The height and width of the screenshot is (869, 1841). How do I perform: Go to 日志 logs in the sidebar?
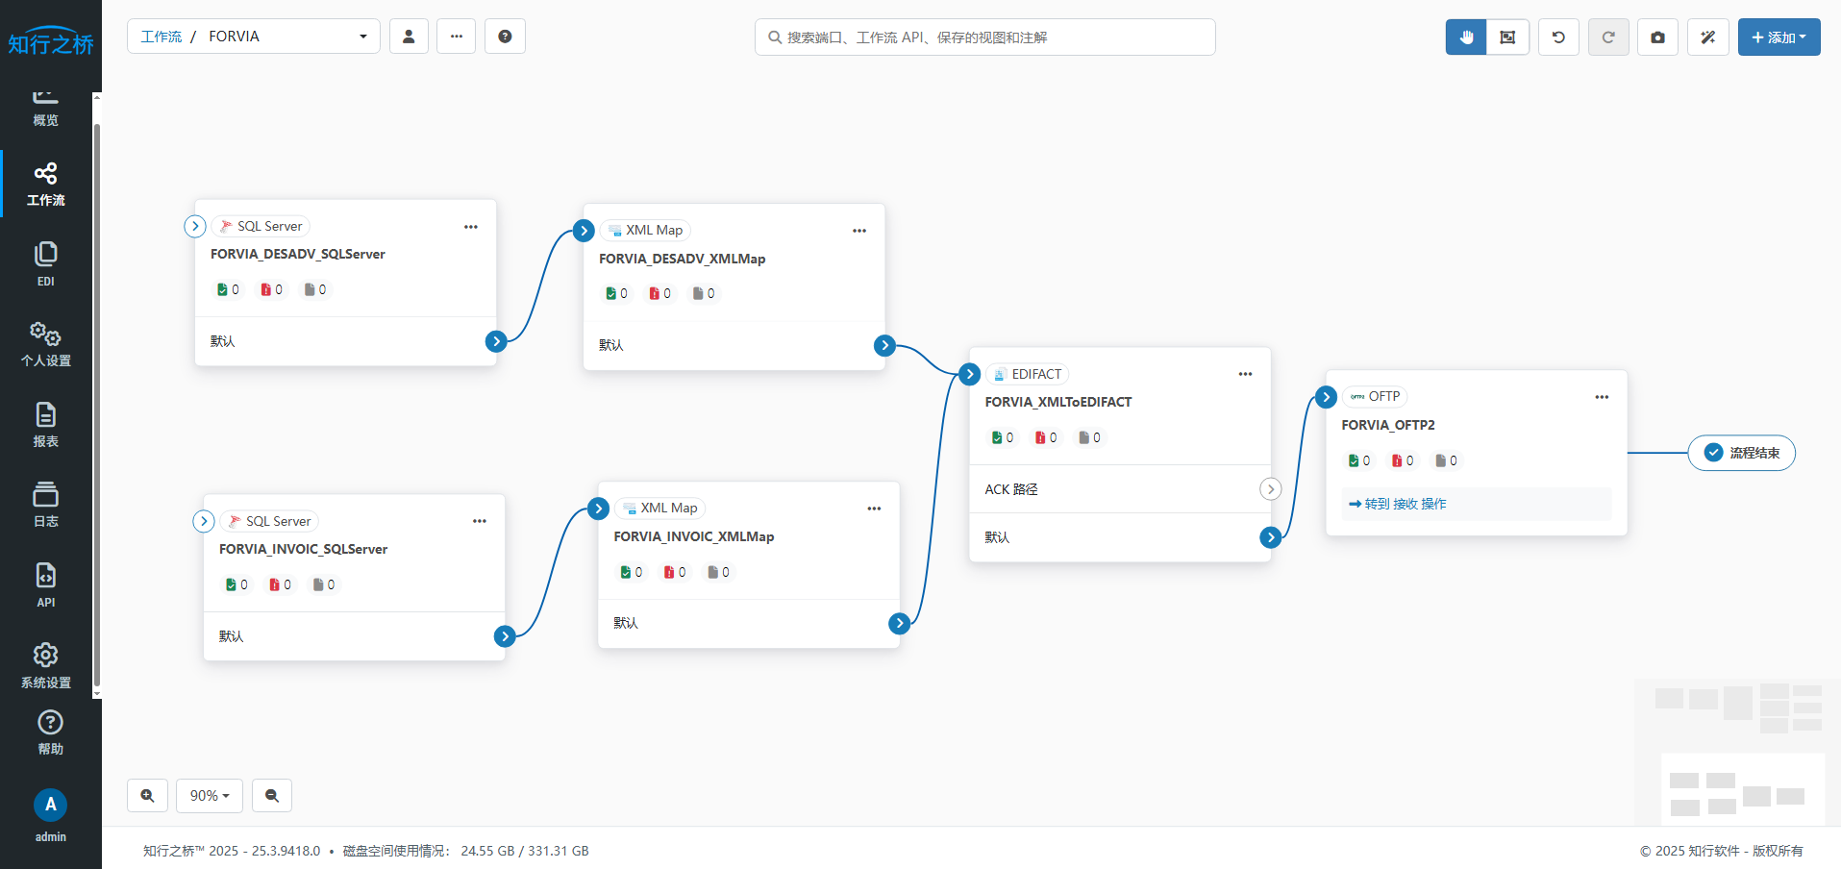[x=45, y=505]
